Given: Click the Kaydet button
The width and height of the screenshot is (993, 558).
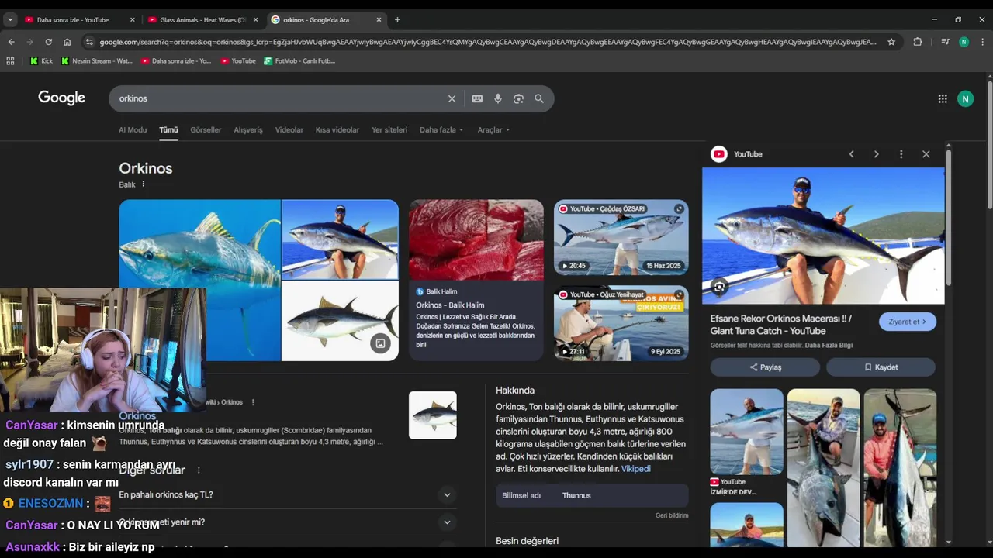Looking at the screenshot, I should tap(881, 367).
